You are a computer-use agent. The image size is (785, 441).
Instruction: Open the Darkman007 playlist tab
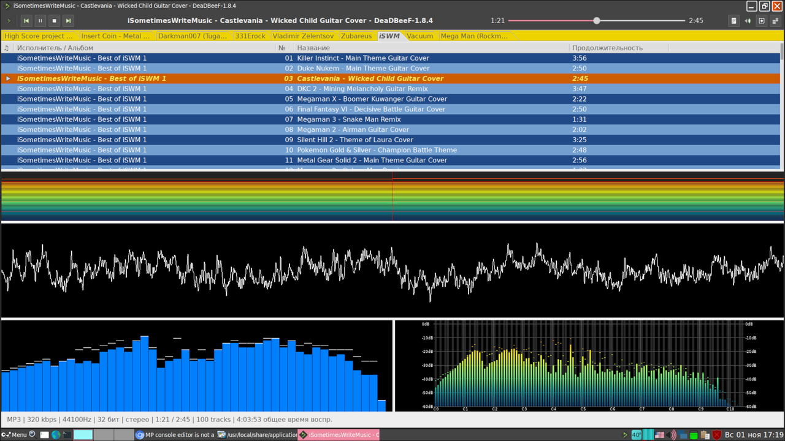tap(193, 36)
